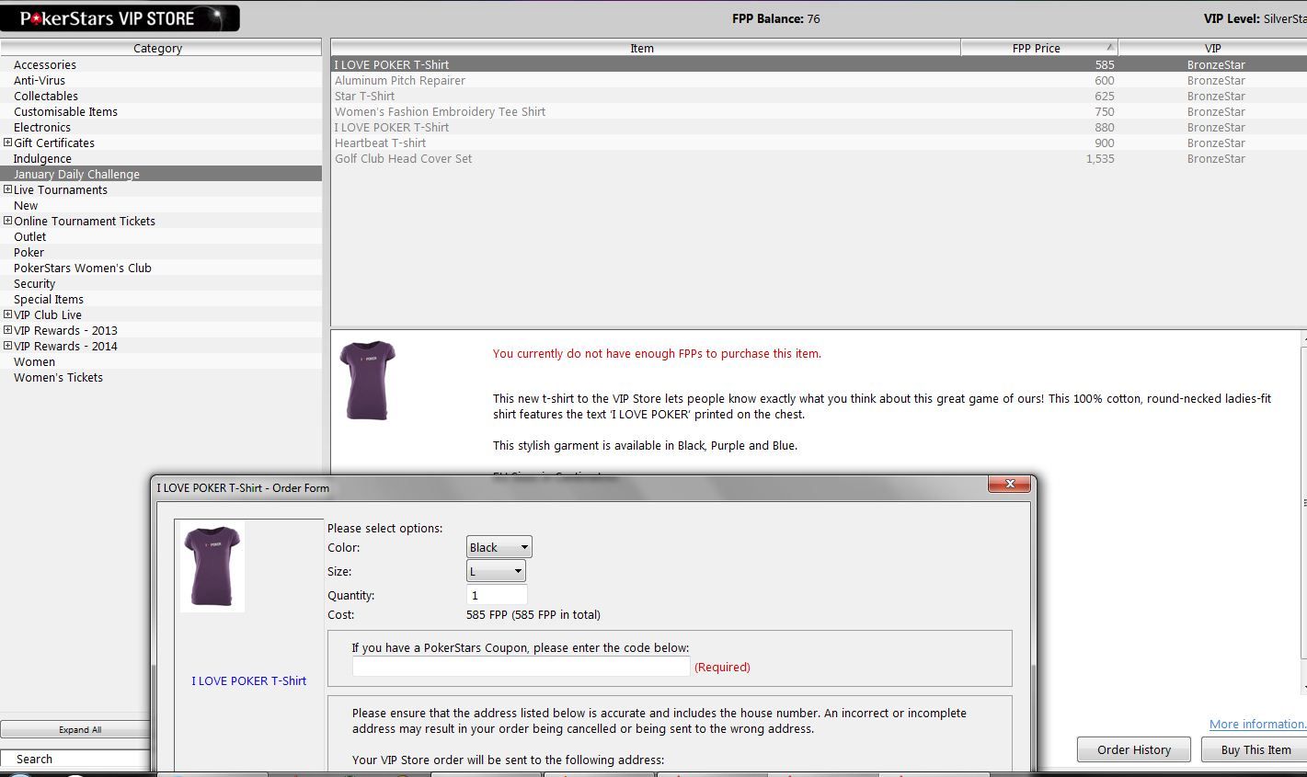Click the t-shirt image in the order form
This screenshot has height=777, width=1307.
coord(213,567)
